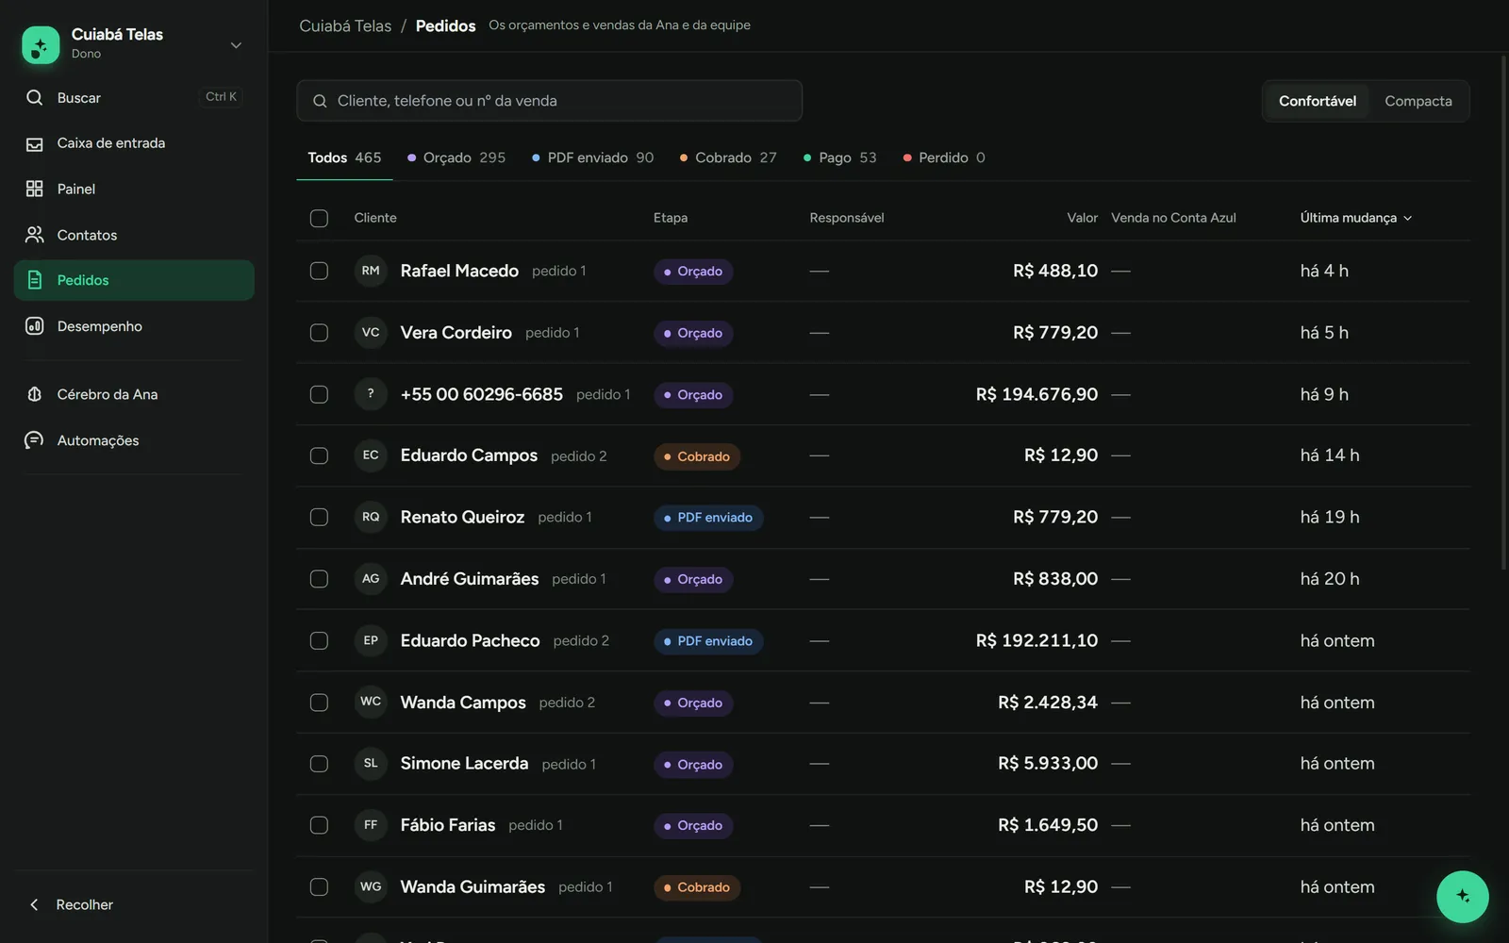
Task: Open the Fábio Farias client name link
Action: tap(448, 825)
